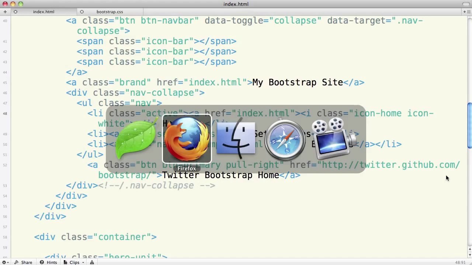Close the index.html tab

[x=15, y=12]
